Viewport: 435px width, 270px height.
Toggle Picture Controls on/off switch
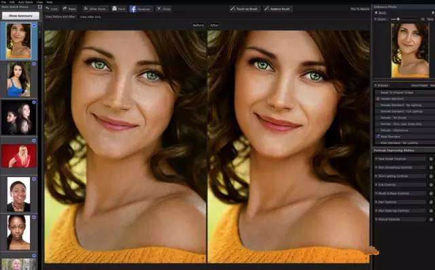(431, 219)
